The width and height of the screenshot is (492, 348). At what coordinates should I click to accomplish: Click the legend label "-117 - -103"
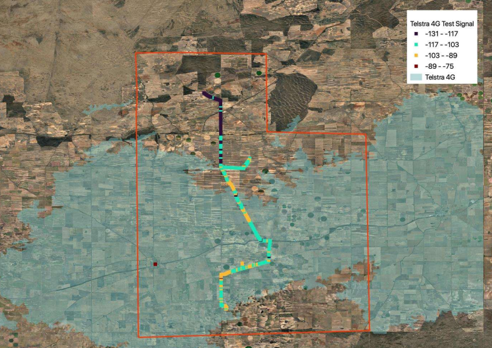click(x=442, y=45)
